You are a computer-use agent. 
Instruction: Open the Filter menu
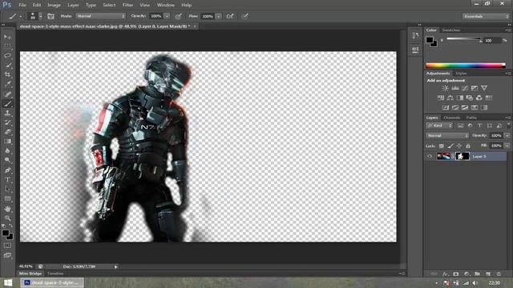(127, 5)
